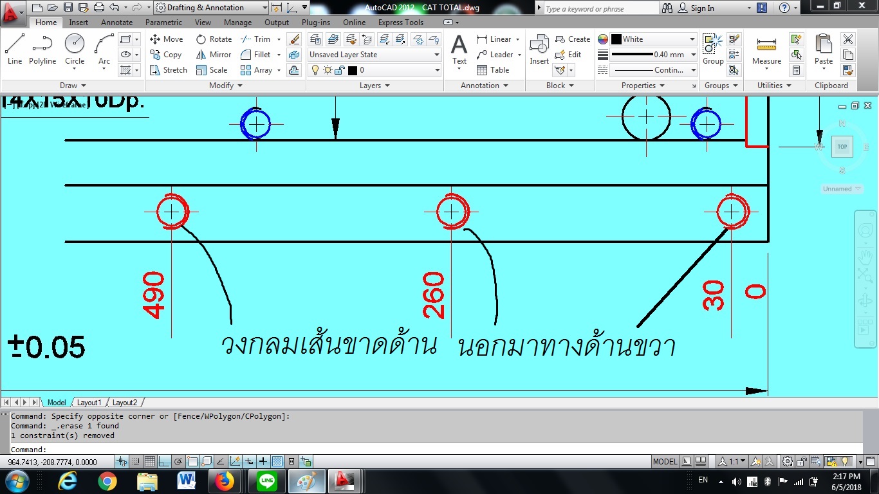Select the Polyline tool

coord(42,49)
